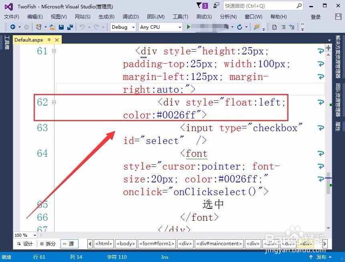Click the Undo toolbar icon
This screenshot has height=262, width=345.
(x=82, y=27)
